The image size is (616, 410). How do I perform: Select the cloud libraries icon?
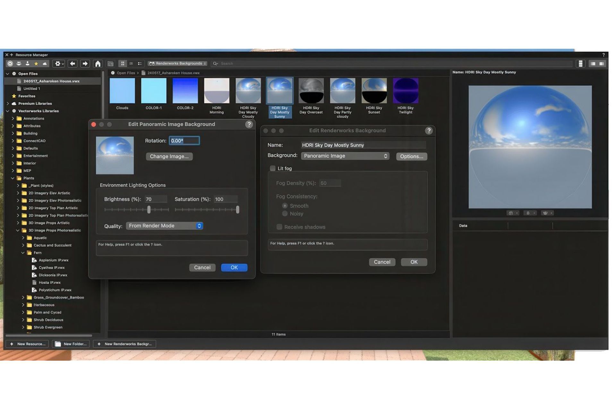tap(45, 63)
